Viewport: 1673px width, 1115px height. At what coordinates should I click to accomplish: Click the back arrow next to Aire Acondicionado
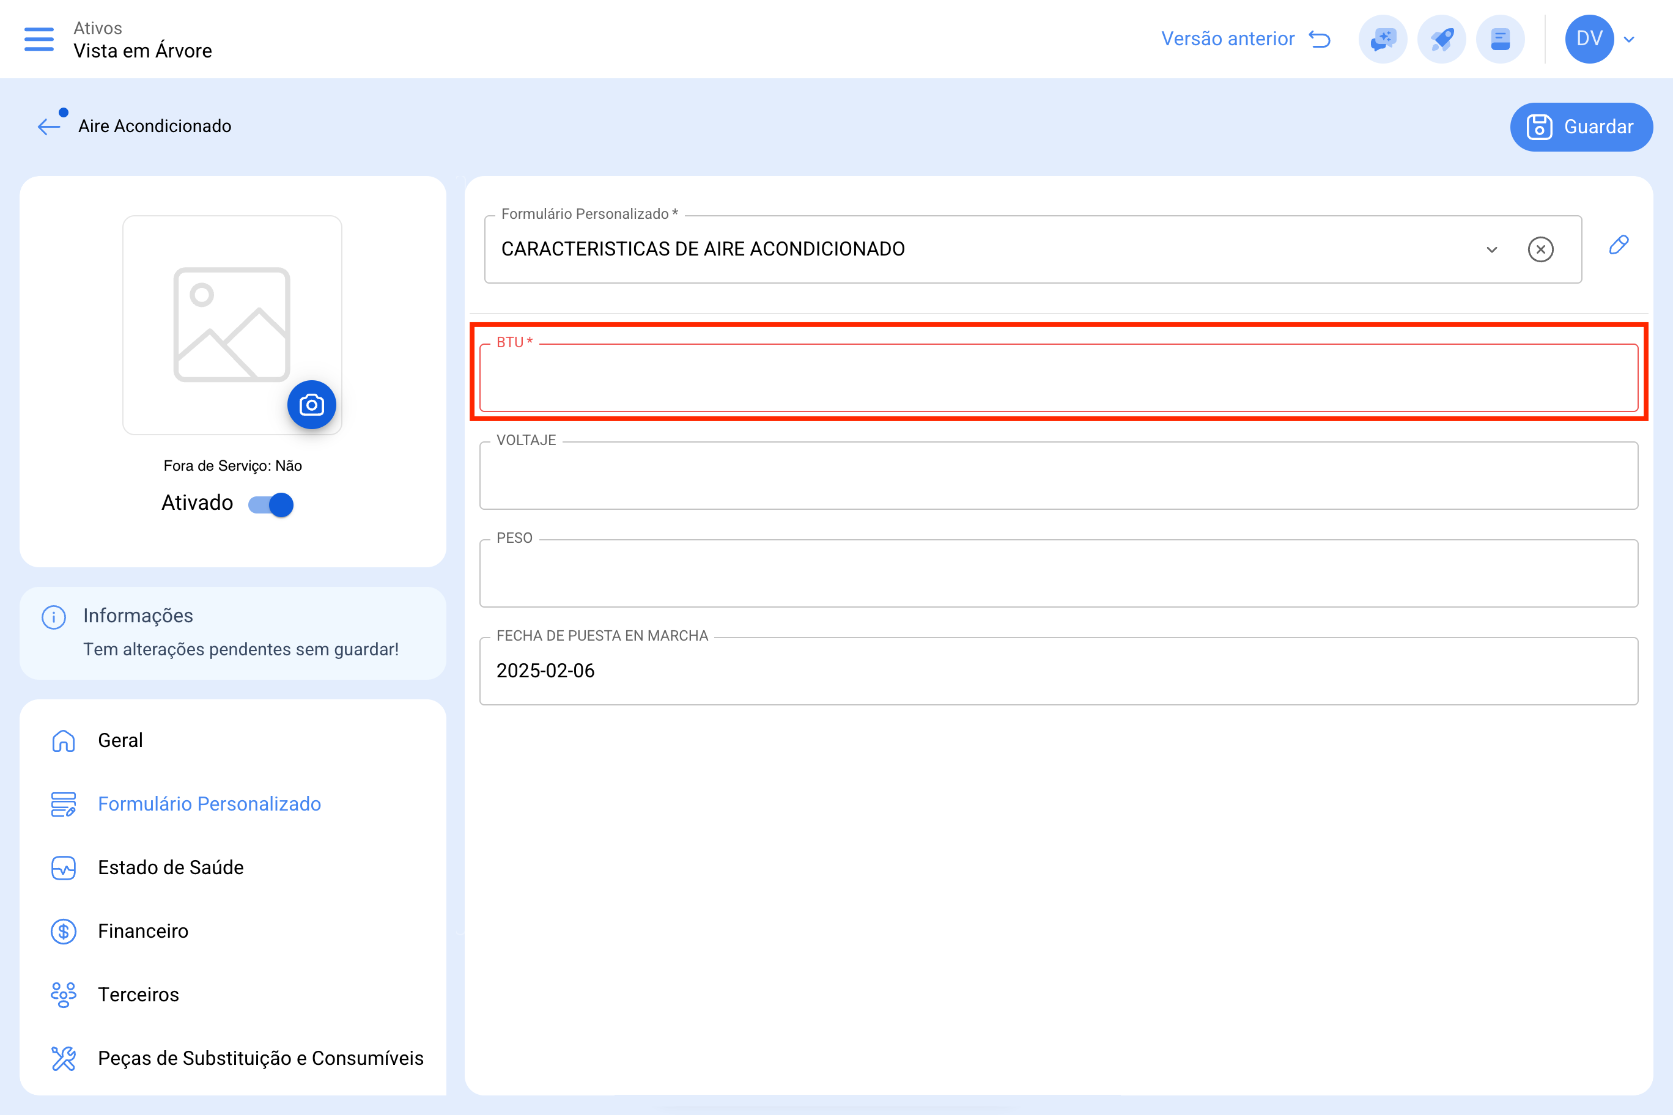coord(50,127)
